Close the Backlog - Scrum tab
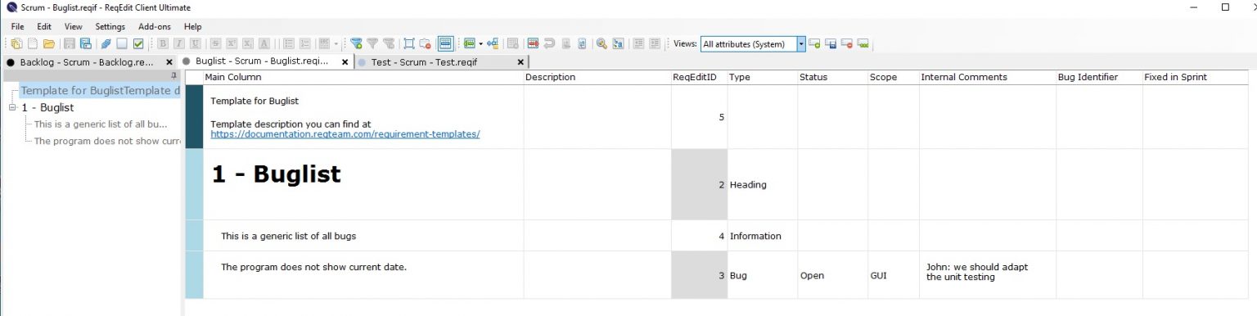 [x=169, y=62]
